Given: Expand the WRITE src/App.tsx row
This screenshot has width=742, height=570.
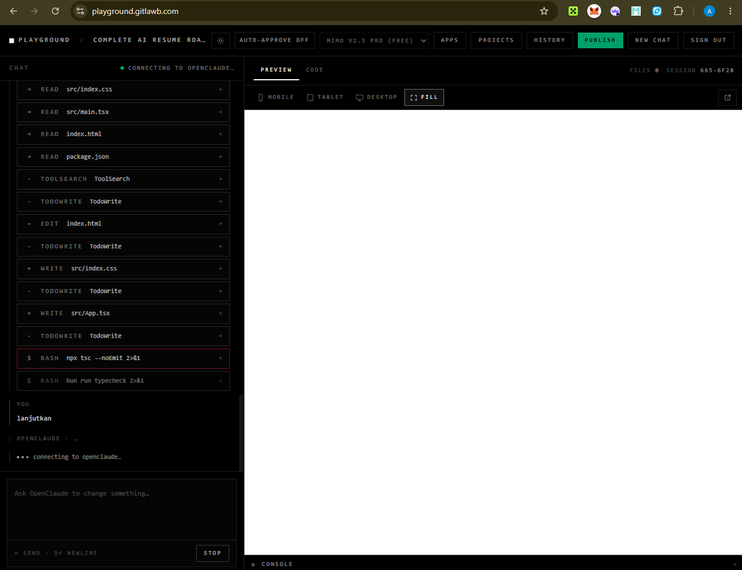Looking at the screenshot, I should tap(123, 313).
